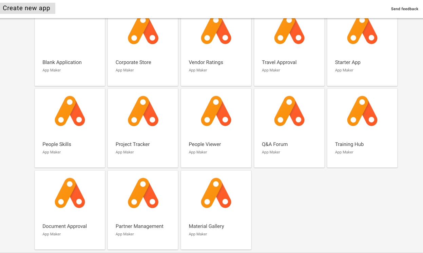Pick the Training Hub title text
The height and width of the screenshot is (253, 423).
coord(349,144)
